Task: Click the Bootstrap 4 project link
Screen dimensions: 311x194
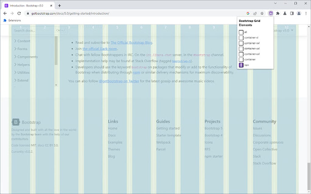Action: [213, 135]
